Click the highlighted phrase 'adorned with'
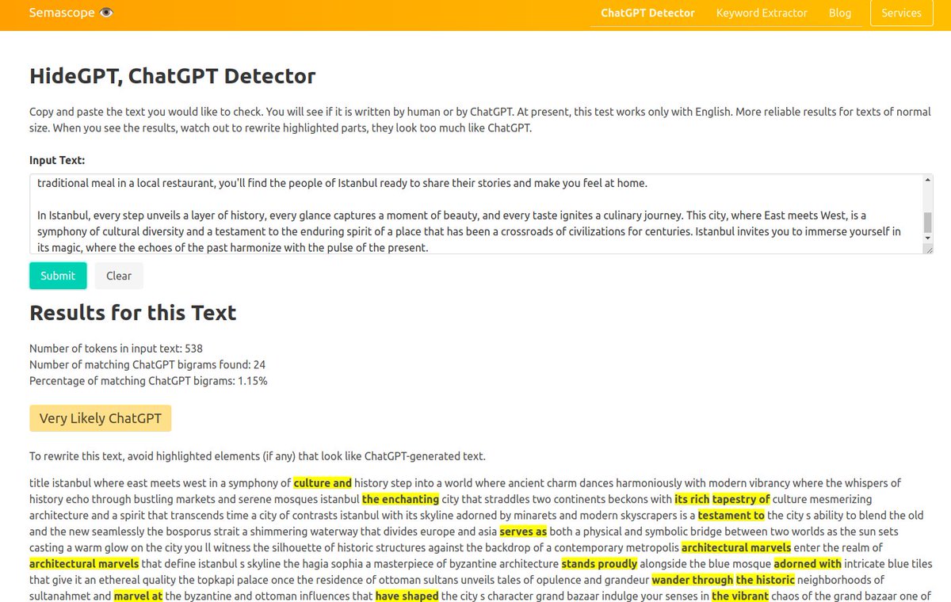The image size is (951, 602). click(808, 564)
